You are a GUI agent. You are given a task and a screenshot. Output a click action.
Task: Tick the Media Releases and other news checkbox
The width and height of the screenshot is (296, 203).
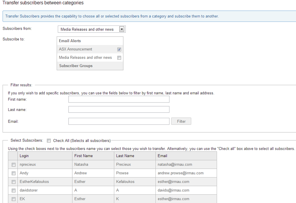click(119, 58)
